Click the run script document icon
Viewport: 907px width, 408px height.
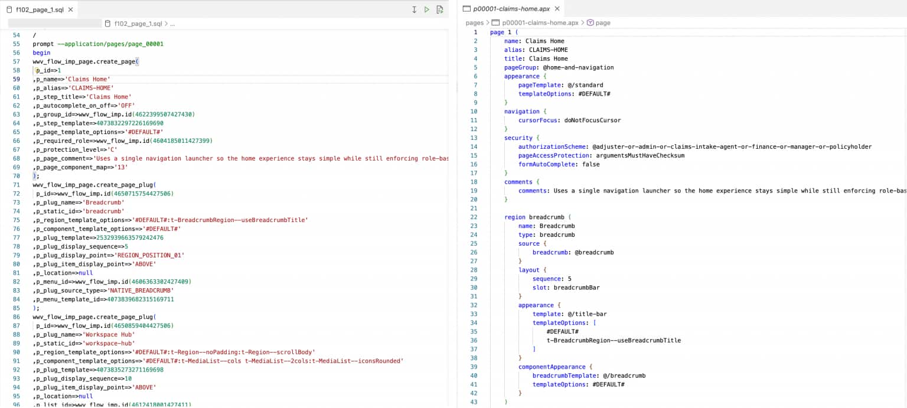[439, 9]
